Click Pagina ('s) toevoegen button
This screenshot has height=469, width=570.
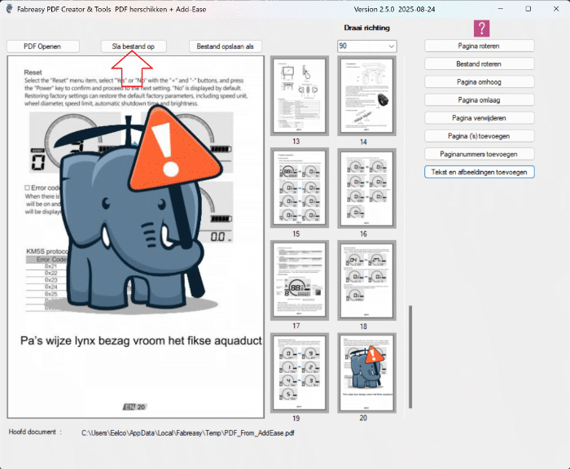pos(479,135)
